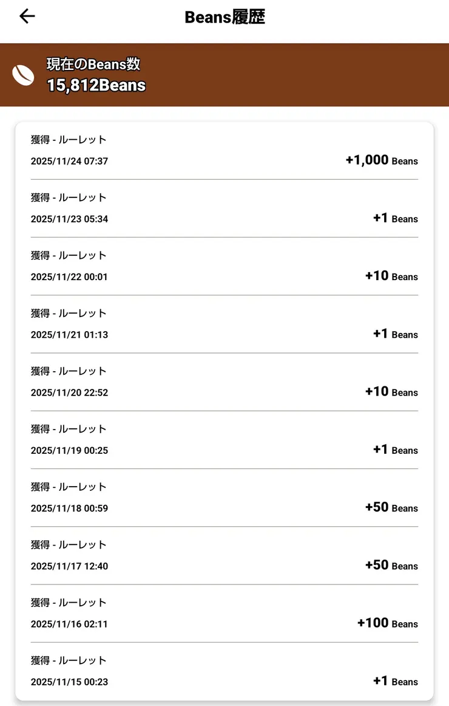Tap the +100 Beans amount
Screen dimensions: 449x706
coord(387,623)
